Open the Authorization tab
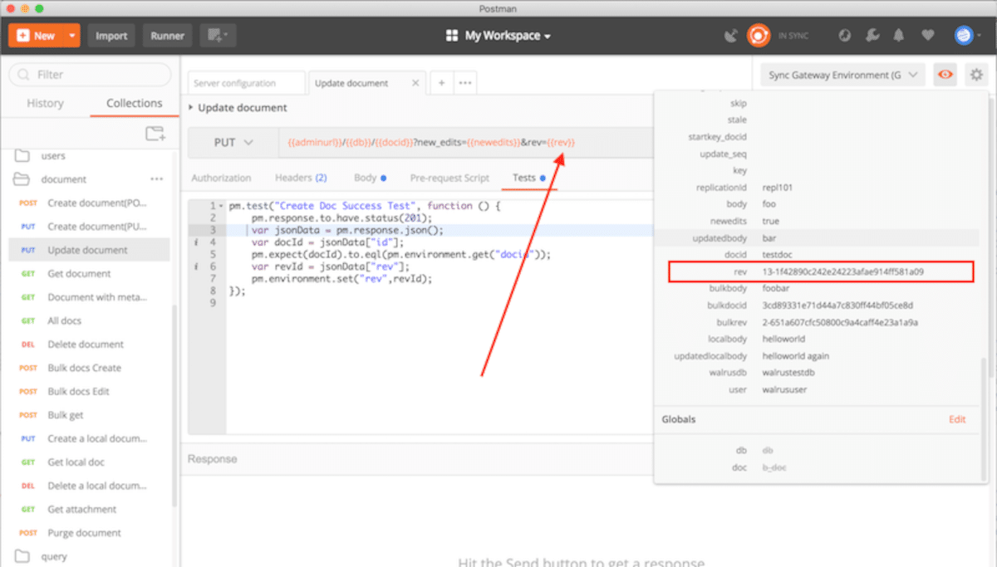Image resolution: width=997 pixels, height=567 pixels. 221,178
